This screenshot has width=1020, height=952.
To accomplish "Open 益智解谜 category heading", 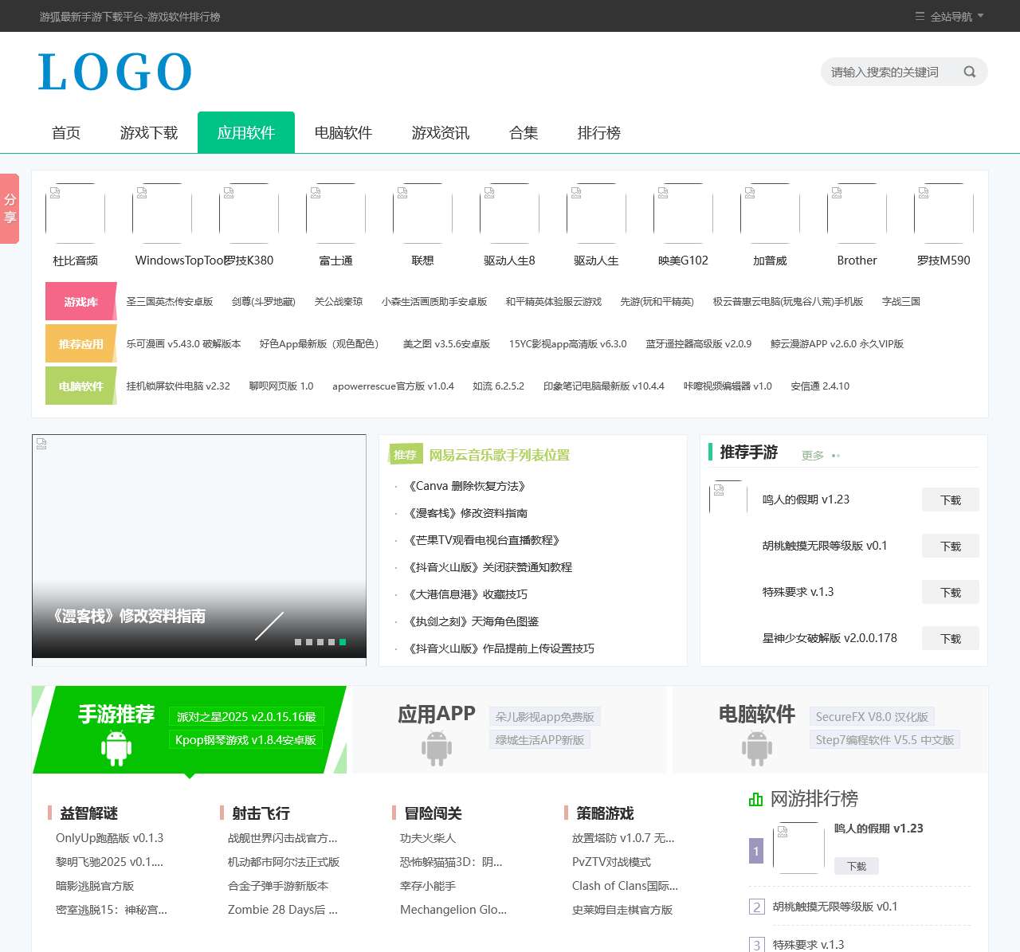I will pyautogui.click(x=89, y=813).
